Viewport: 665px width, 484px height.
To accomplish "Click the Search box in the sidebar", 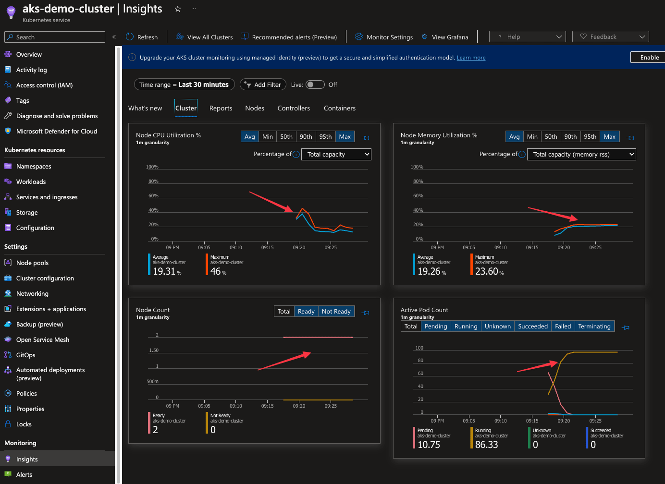I will [54, 37].
